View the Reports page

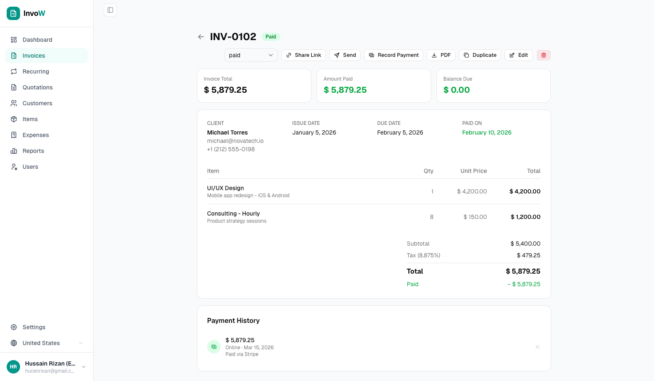click(x=46, y=151)
